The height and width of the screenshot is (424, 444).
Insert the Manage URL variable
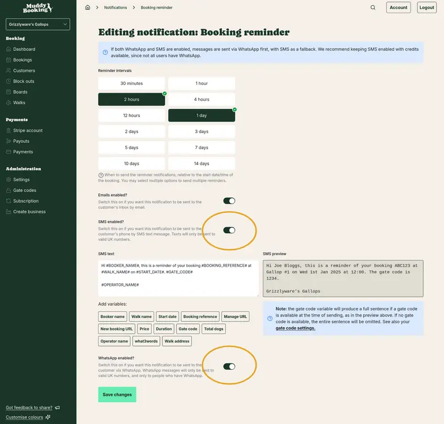coord(236,316)
